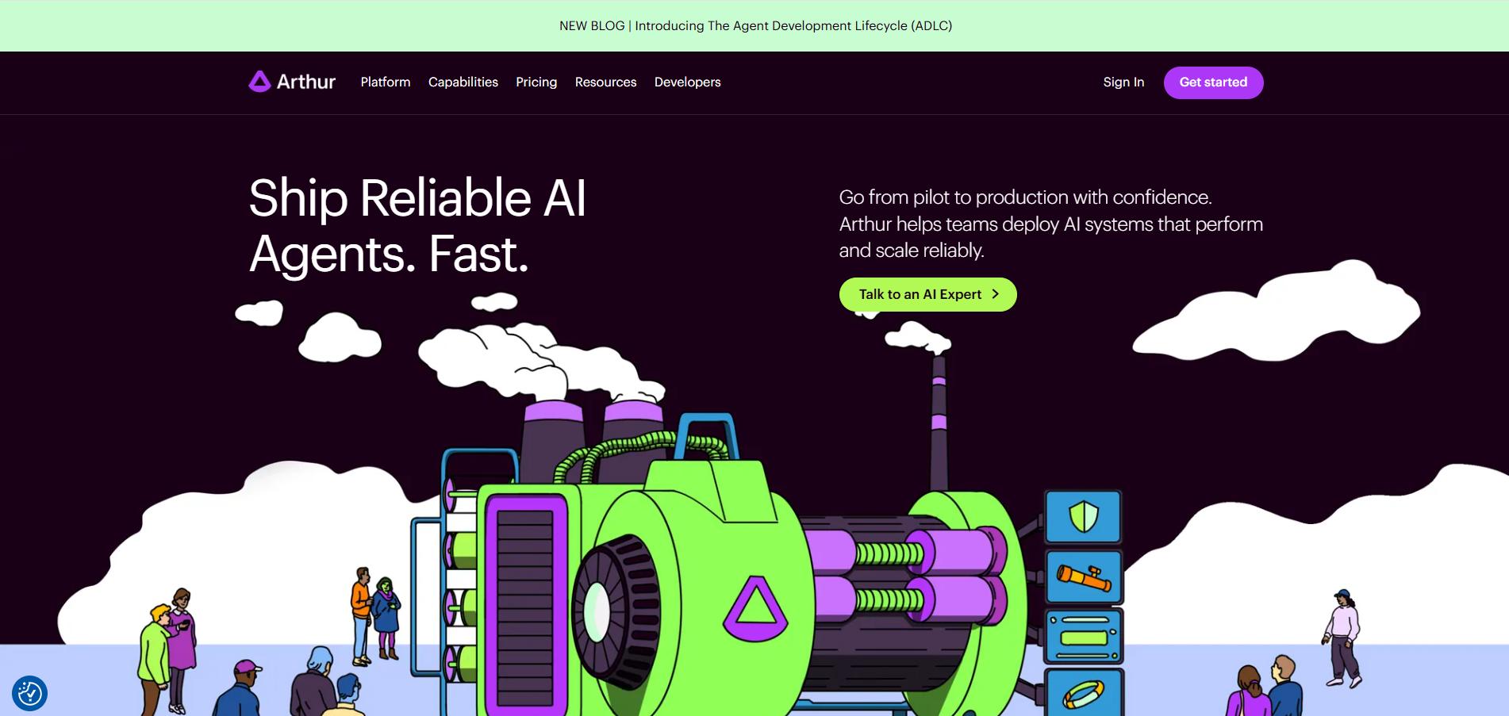Screen dimensions: 1509x716
Task: Click the Arthur wordmark in the header
Action: (308, 82)
